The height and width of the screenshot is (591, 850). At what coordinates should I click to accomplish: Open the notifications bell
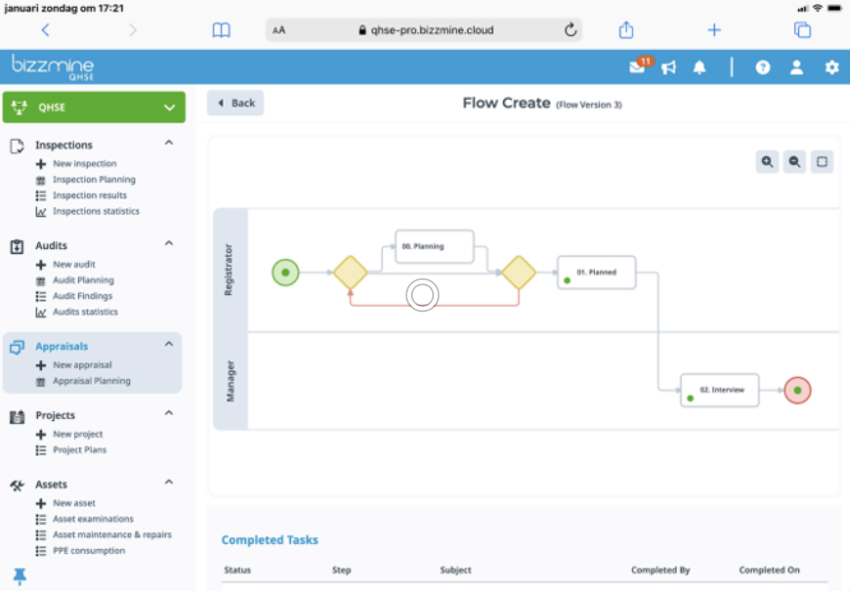[699, 67]
